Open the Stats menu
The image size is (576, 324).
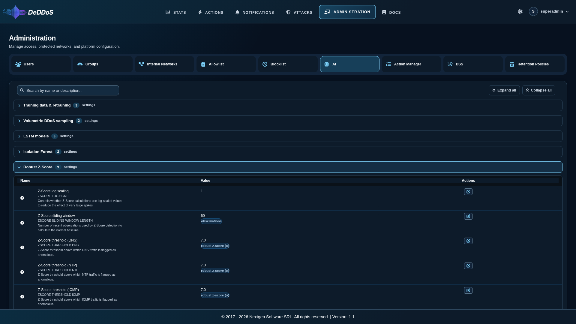click(176, 12)
